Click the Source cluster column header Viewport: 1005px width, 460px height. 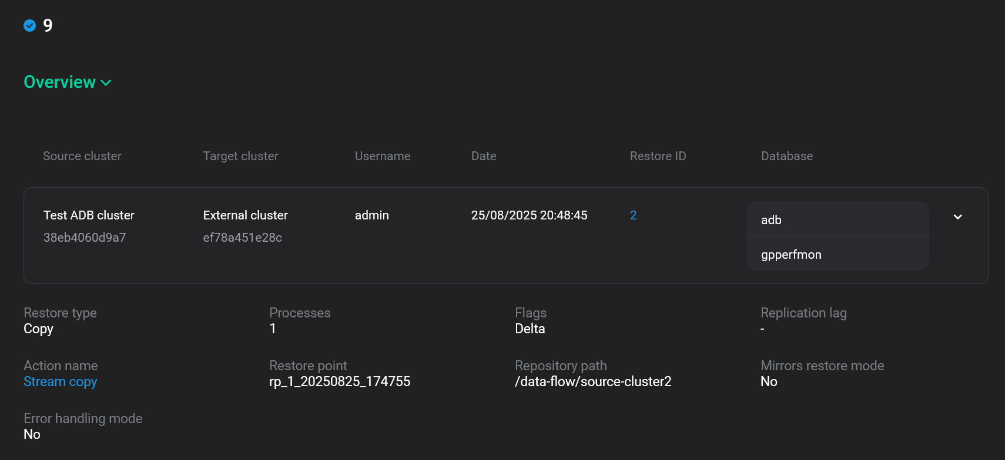pos(82,156)
